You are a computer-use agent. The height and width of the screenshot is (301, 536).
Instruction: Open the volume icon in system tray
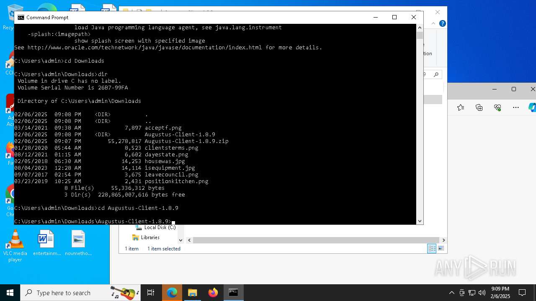tap(482, 293)
